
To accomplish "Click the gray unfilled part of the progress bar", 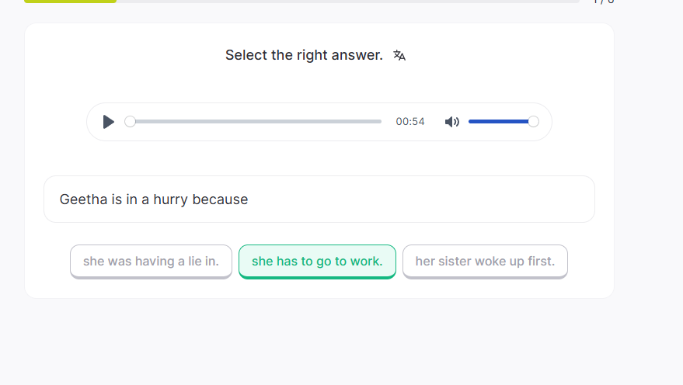I will 350,1.
